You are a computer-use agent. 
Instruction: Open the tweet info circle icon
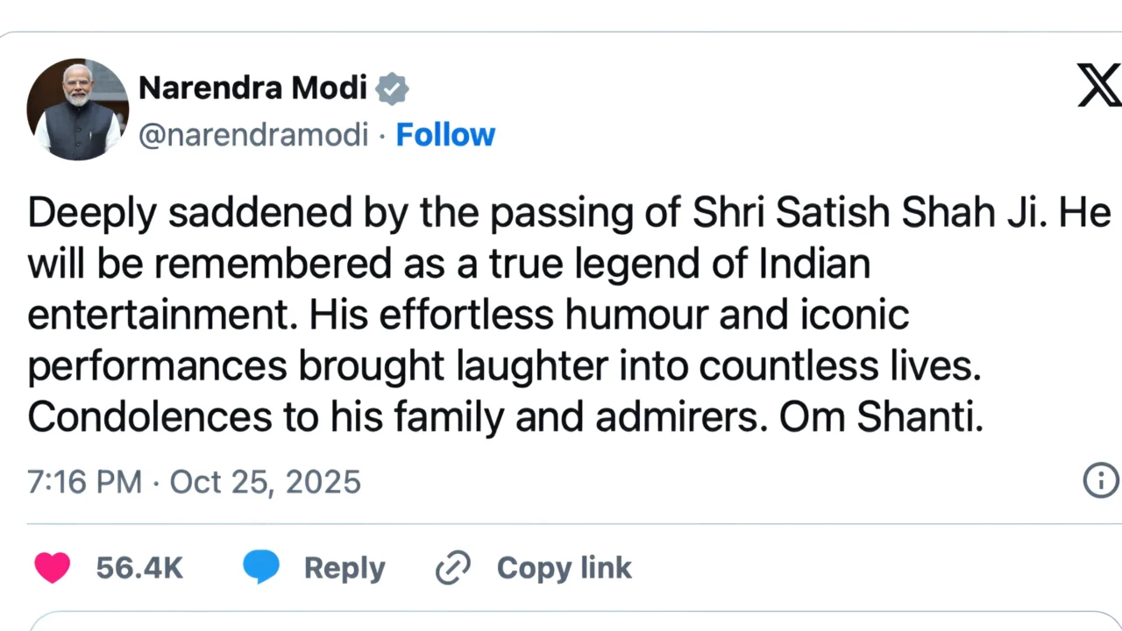[x=1101, y=480]
